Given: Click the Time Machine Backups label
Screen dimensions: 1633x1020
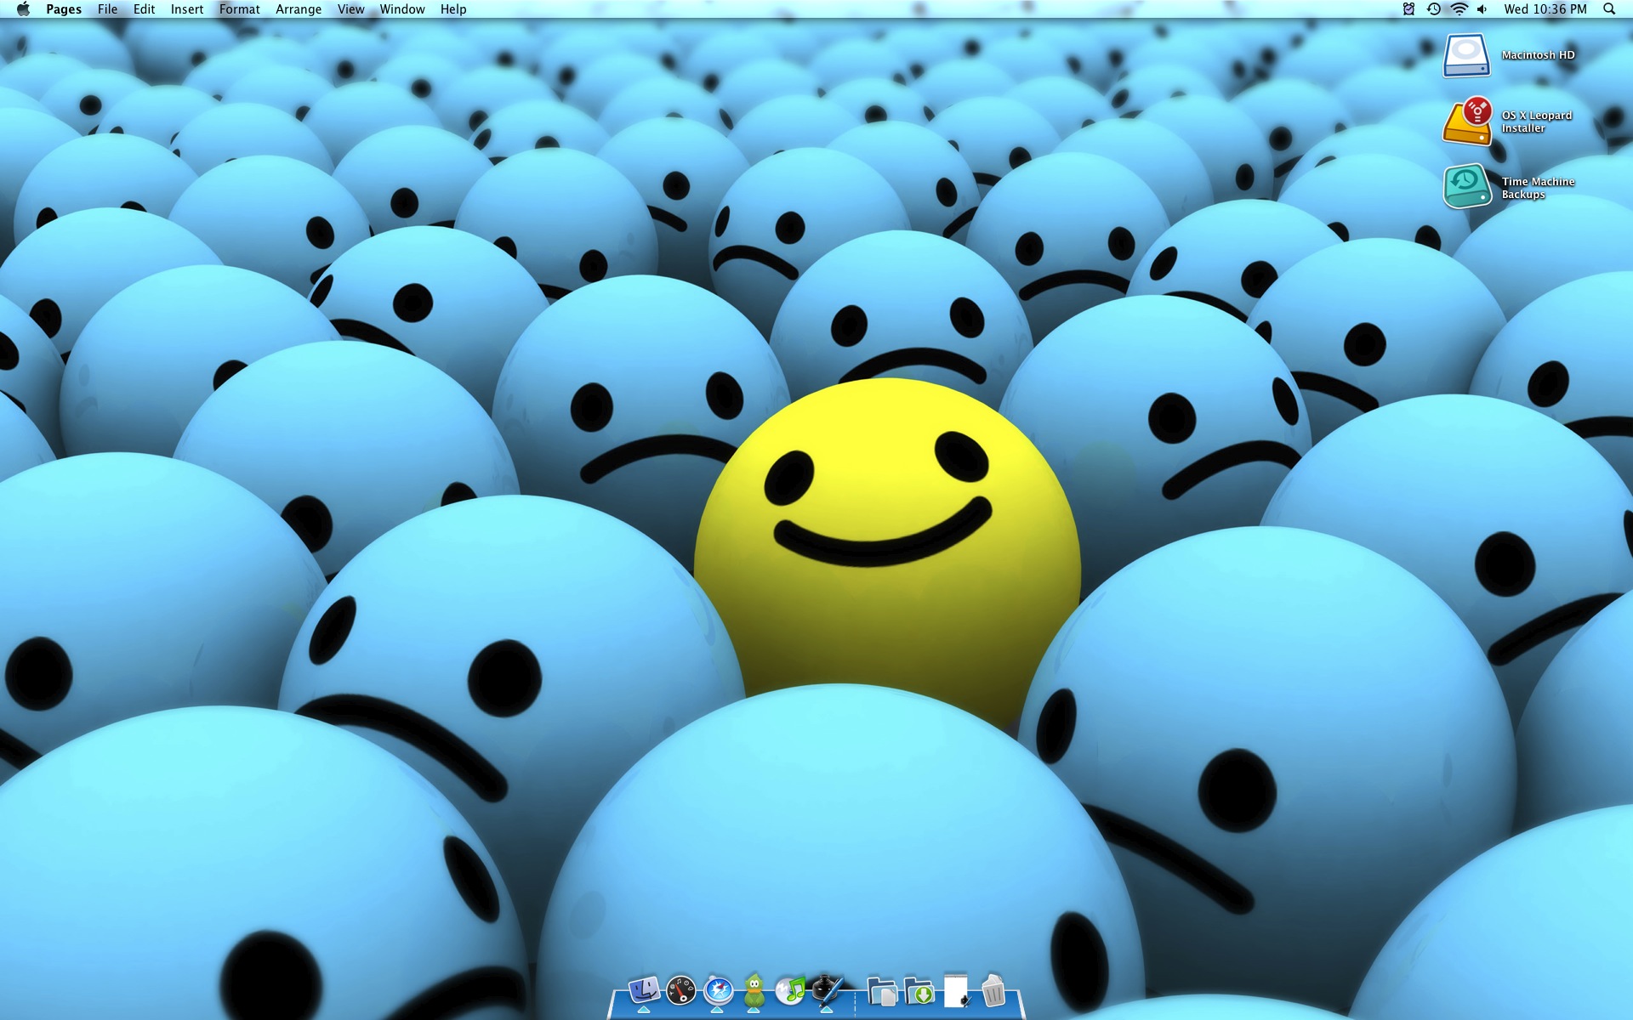Looking at the screenshot, I should coord(1539,188).
